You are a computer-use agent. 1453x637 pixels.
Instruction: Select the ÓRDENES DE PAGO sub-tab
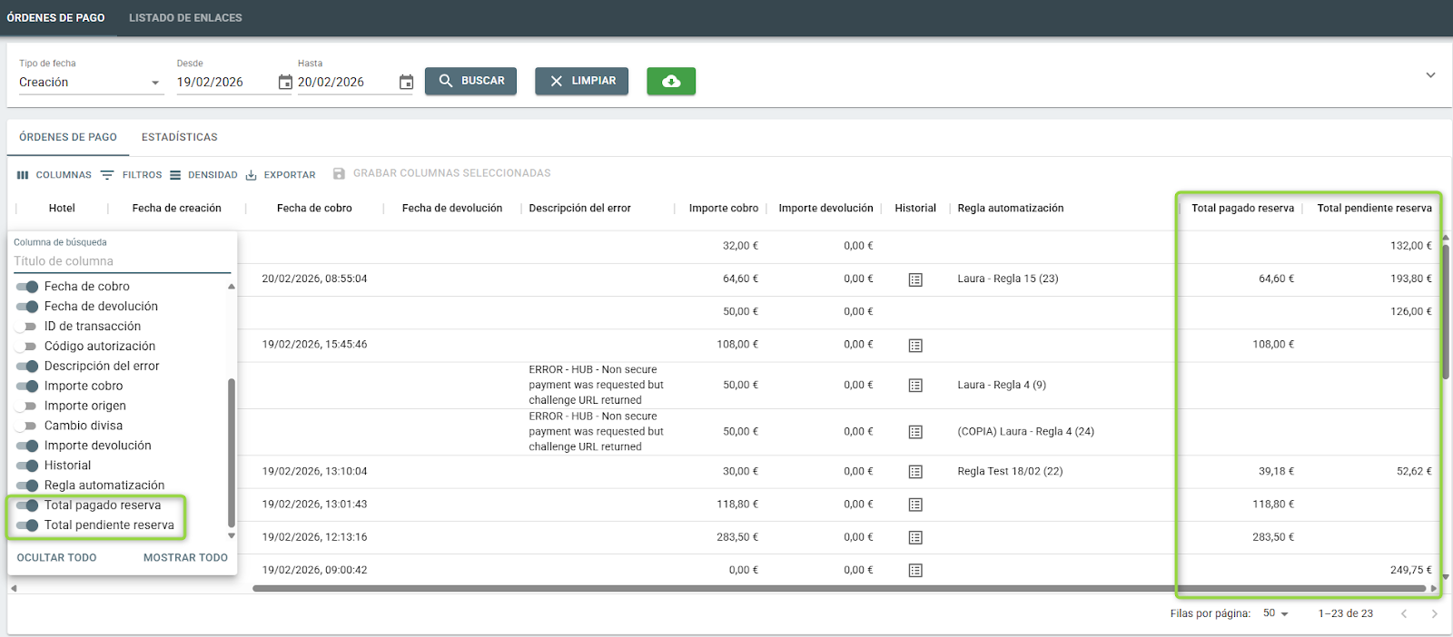point(68,137)
